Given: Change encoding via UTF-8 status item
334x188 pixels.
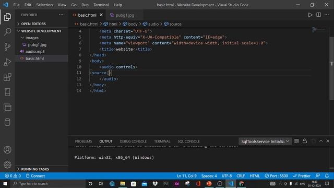Looking at the screenshot, I should (x=226, y=176).
